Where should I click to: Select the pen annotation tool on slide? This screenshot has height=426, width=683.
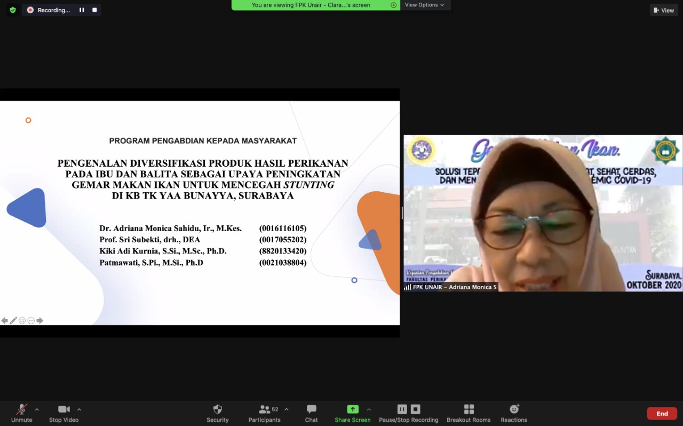pos(13,321)
